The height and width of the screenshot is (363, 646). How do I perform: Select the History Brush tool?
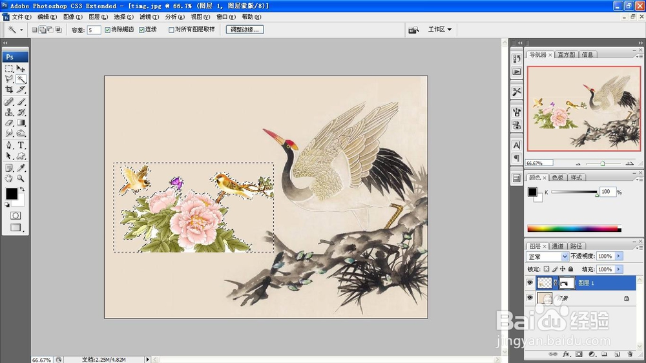tap(21, 112)
